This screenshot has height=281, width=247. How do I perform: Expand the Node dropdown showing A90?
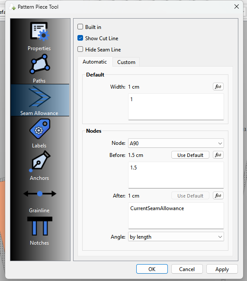176,143
